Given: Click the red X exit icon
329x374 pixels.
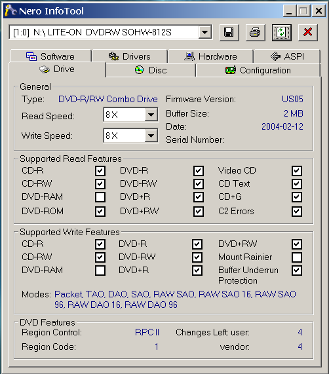Looking at the screenshot, I should click(308, 32).
